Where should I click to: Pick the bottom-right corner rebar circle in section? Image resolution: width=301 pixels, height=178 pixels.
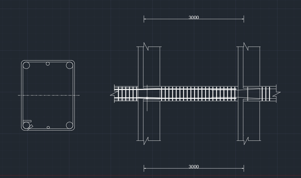coord(70,125)
